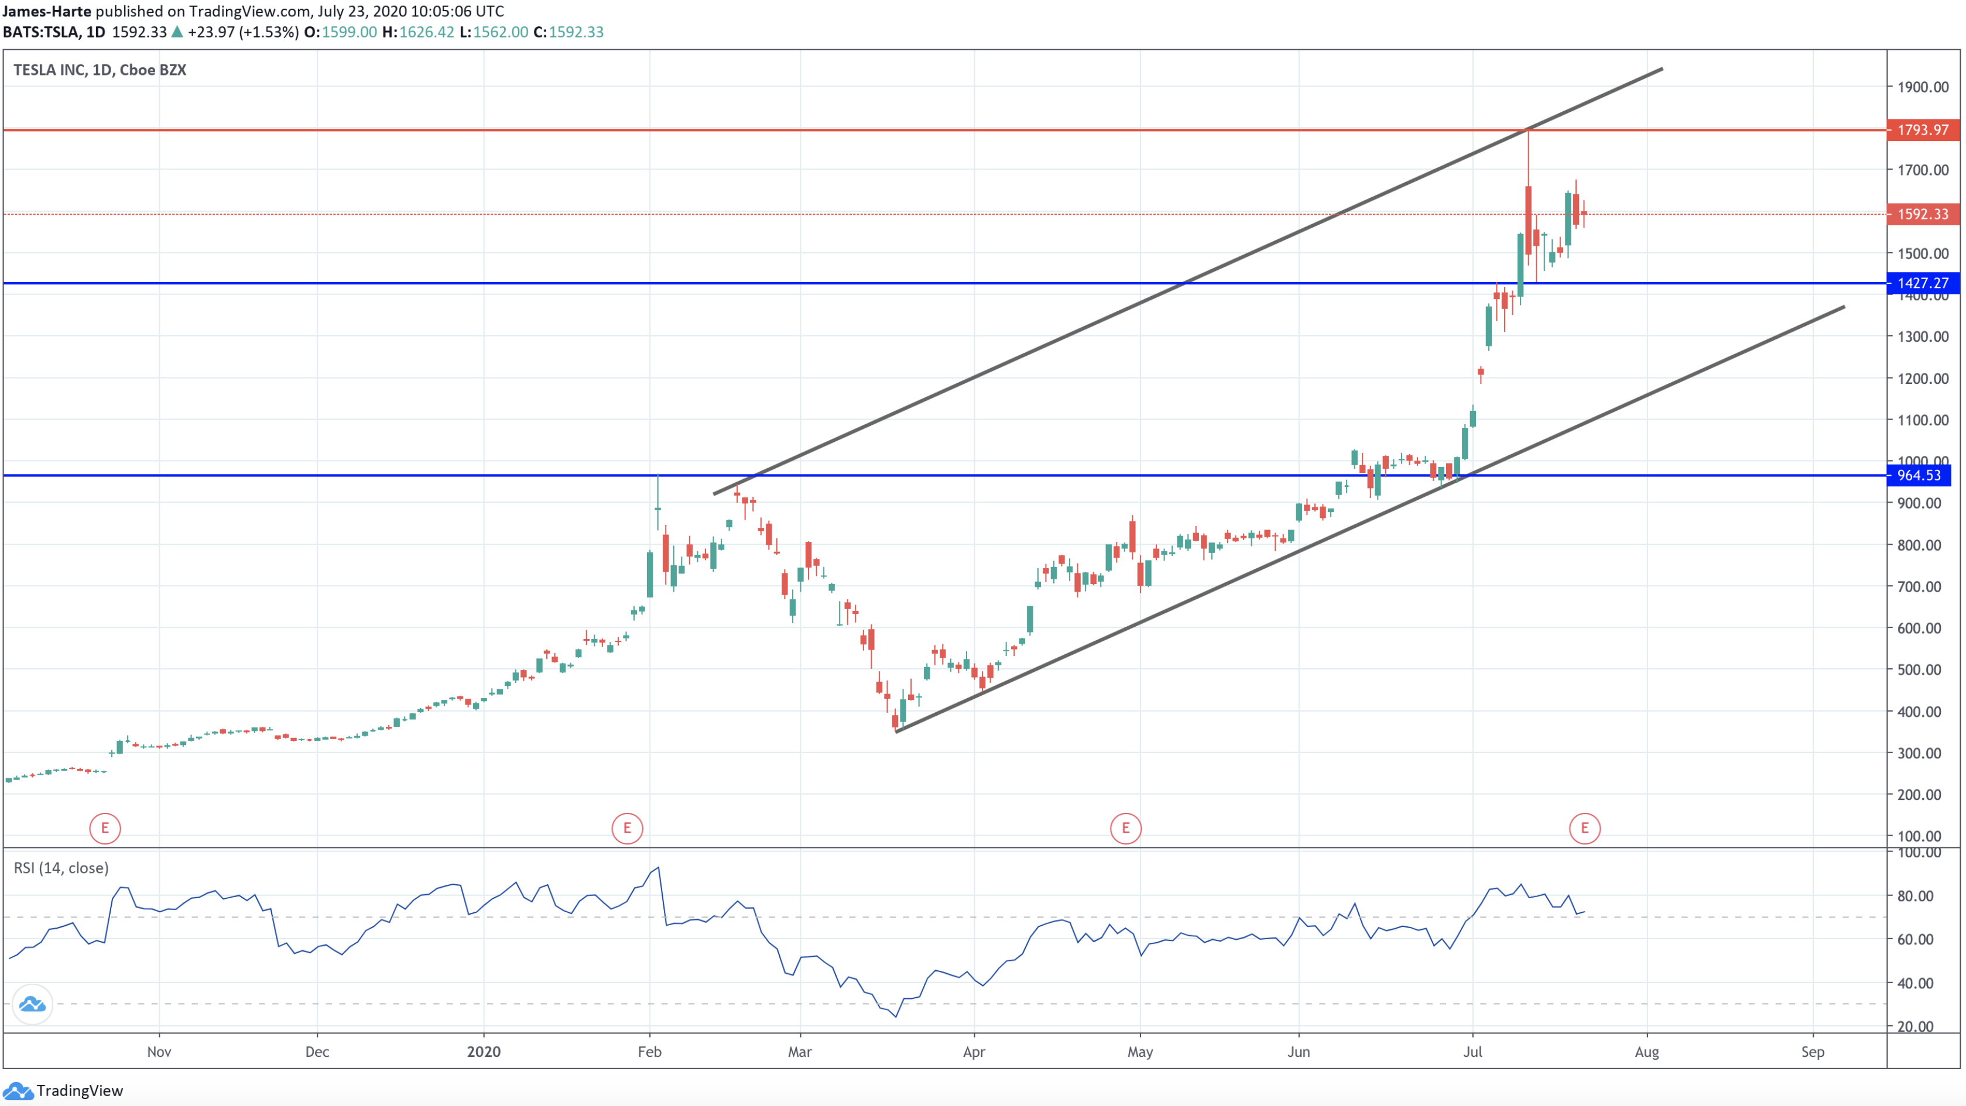The height and width of the screenshot is (1106, 1966).
Task: Click the red 1592.33 current price marker
Action: (x=1924, y=214)
